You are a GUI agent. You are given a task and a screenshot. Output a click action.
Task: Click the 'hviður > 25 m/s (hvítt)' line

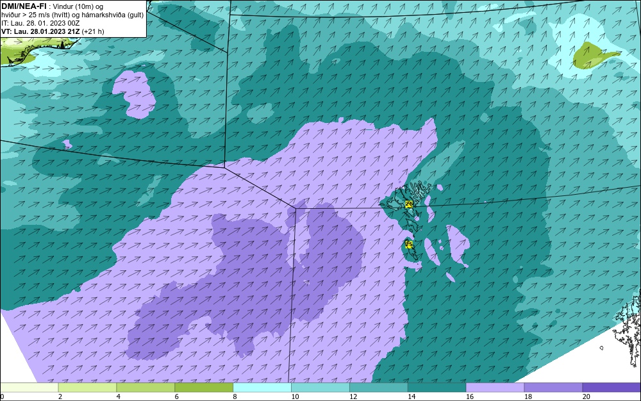[37, 15]
